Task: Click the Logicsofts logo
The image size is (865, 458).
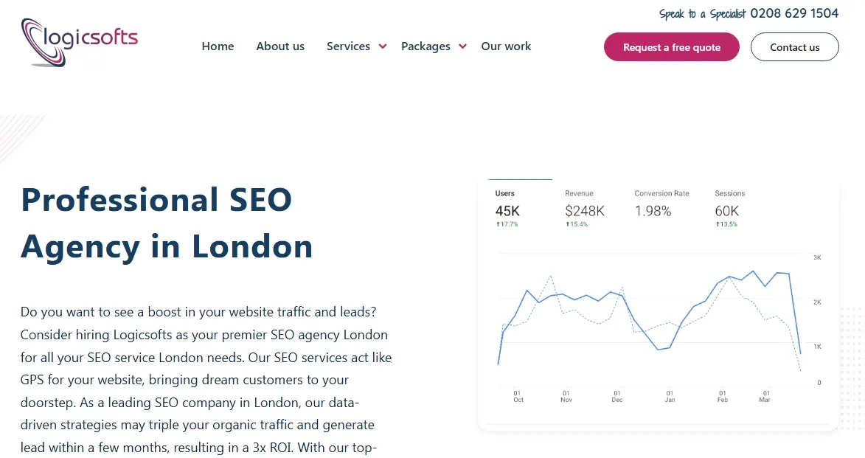Action: coord(80,43)
